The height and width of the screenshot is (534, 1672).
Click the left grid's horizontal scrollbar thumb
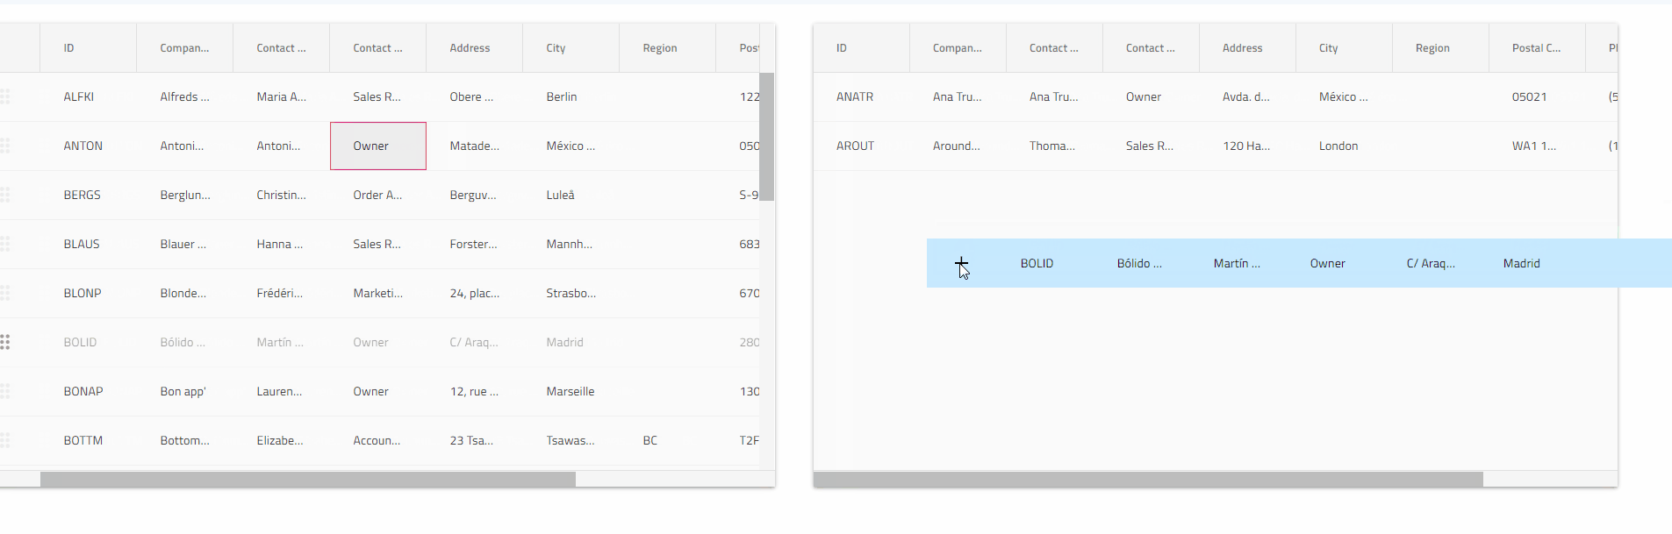click(x=307, y=480)
